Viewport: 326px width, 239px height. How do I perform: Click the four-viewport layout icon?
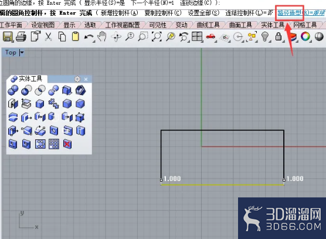197,36
